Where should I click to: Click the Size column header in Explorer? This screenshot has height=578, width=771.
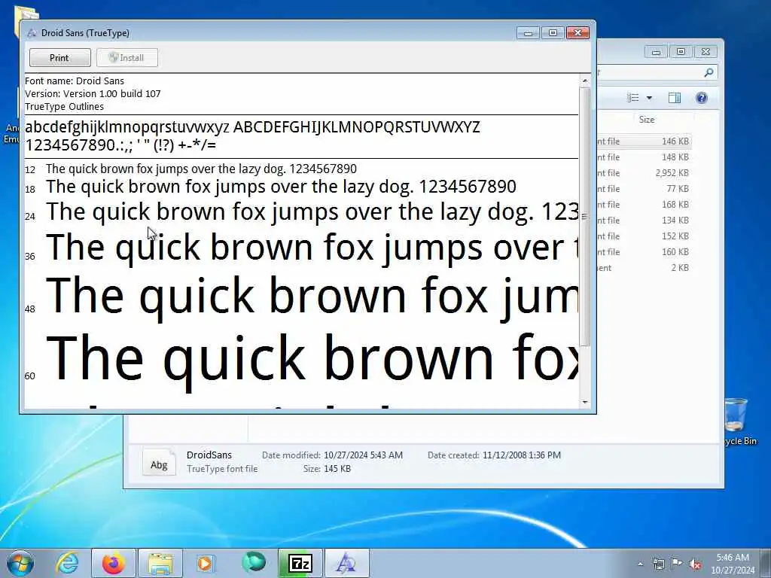click(647, 120)
